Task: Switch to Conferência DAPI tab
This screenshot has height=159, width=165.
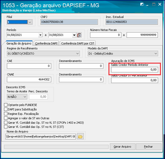Action: pyautogui.click(x=46, y=44)
